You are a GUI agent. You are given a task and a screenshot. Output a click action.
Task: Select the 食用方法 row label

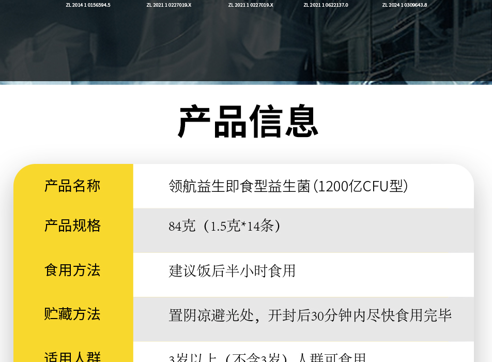coord(72,270)
